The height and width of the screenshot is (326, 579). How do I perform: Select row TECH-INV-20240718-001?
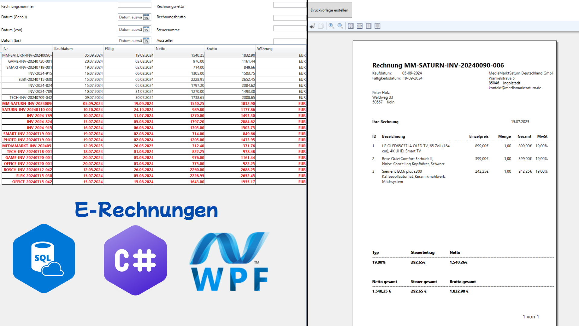tap(154, 152)
